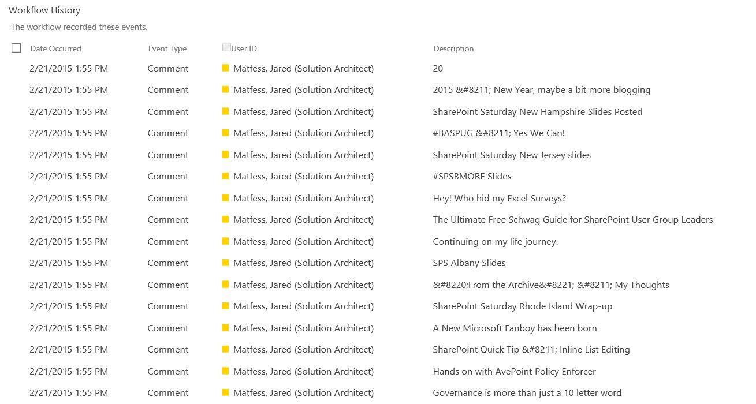Click presence icon in the '20' description row
The image size is (756, 404).
[x=225, y=68]
